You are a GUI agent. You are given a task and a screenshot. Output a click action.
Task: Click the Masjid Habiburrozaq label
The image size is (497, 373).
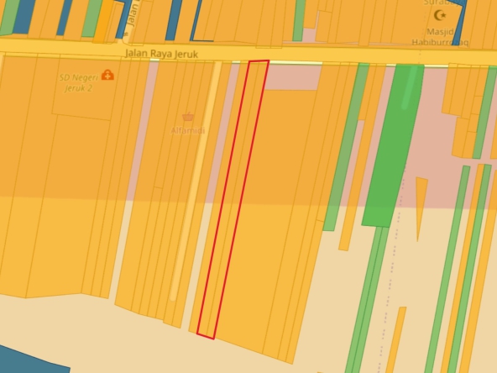point(440,37)
